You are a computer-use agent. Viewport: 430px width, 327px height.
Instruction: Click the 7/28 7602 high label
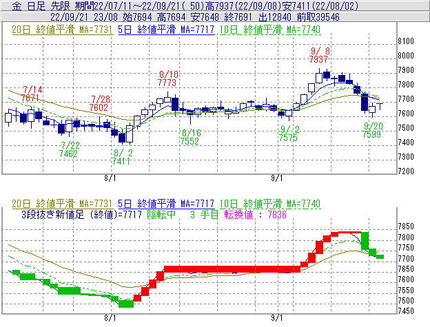click(x=99, y=103)
